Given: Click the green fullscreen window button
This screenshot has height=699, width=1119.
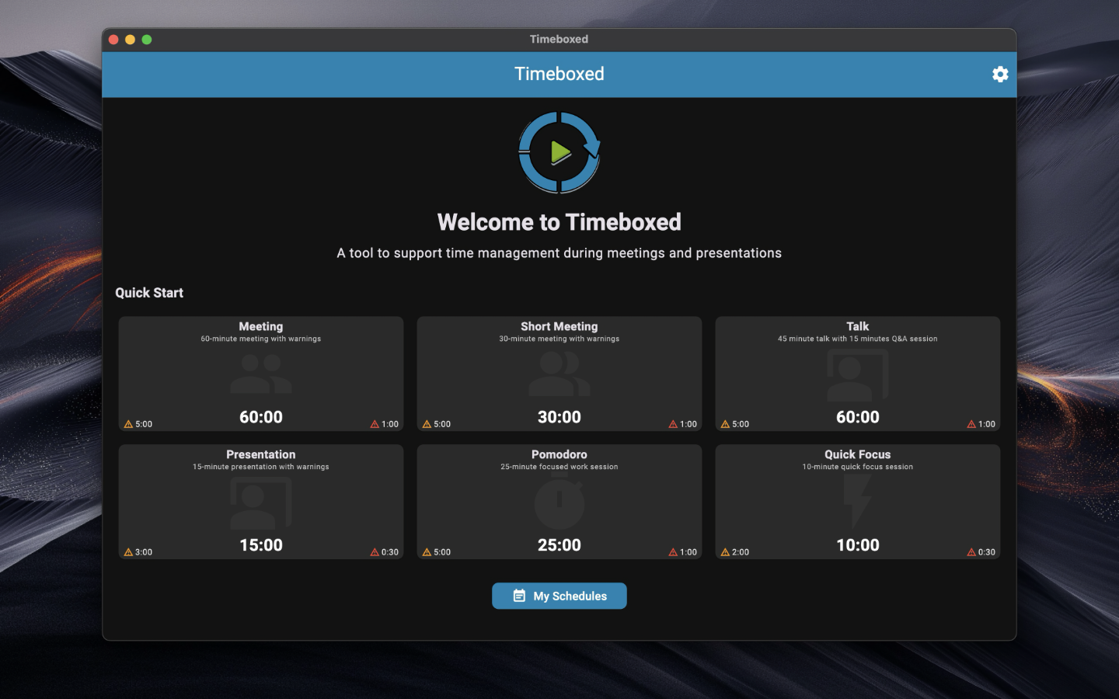Looking at the screenshot, I should pos(147,40).
